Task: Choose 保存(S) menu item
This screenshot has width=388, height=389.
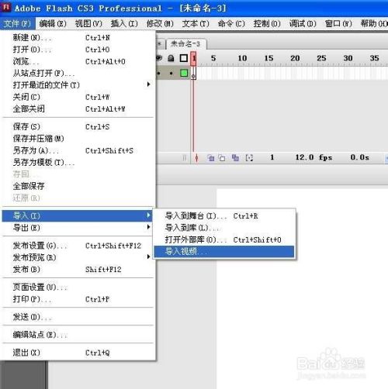Action: tap(78, 127)
